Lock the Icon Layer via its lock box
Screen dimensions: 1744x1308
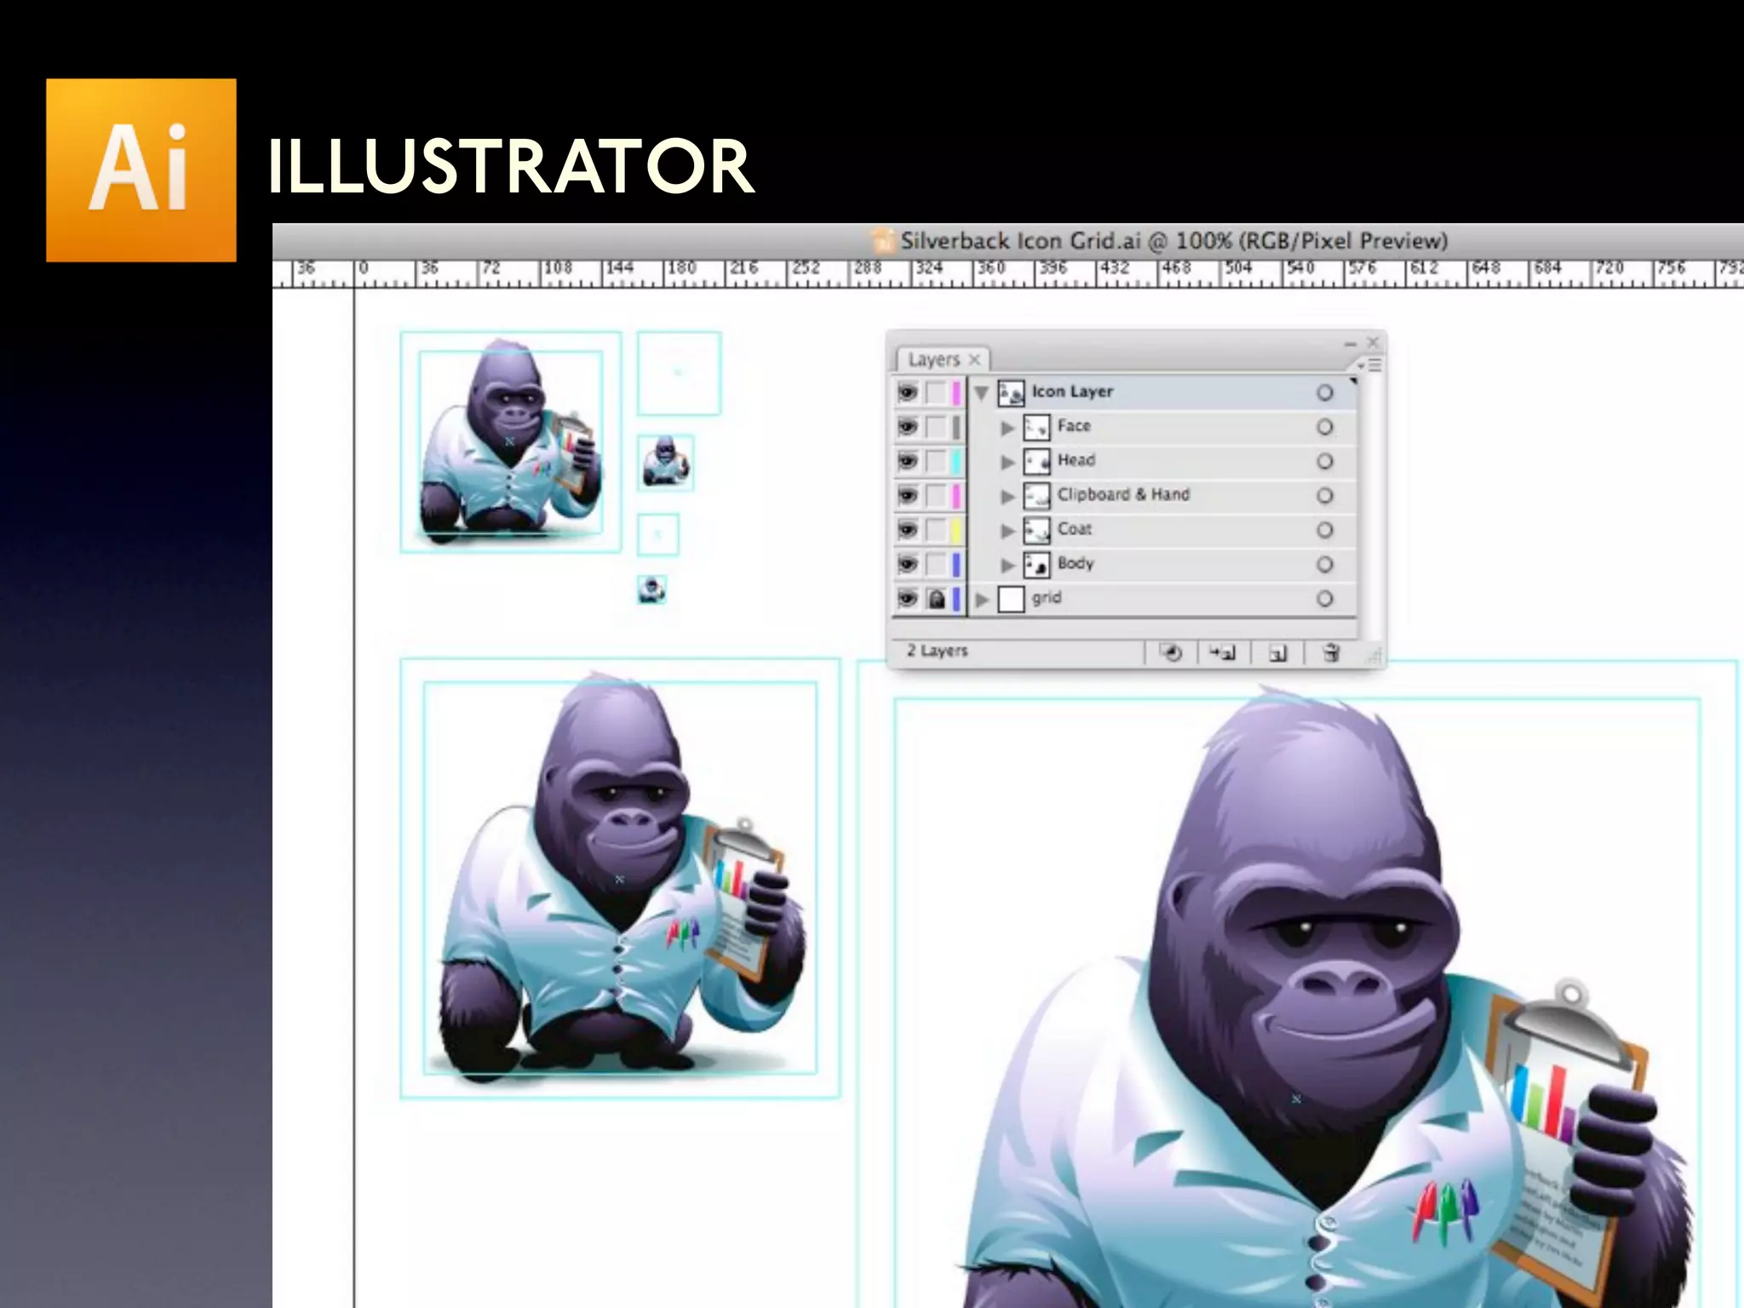tap(937, 393)
